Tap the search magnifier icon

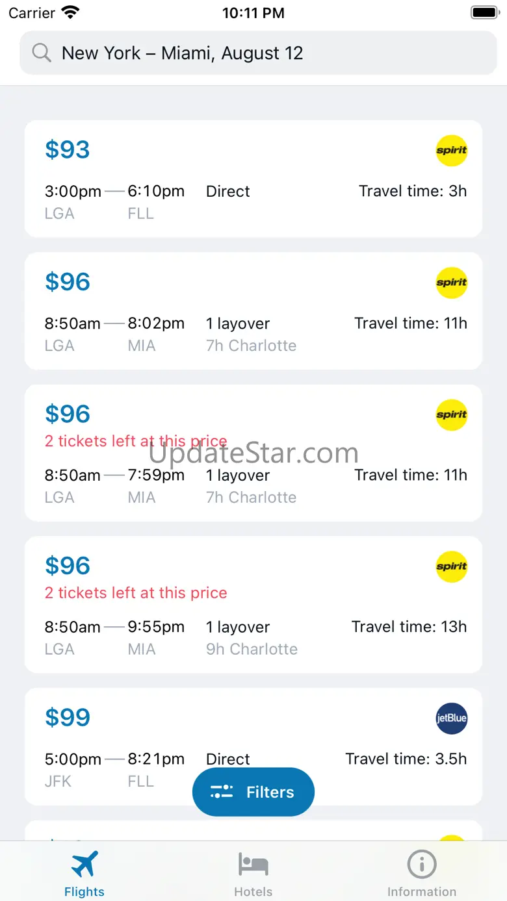(42, 53)
